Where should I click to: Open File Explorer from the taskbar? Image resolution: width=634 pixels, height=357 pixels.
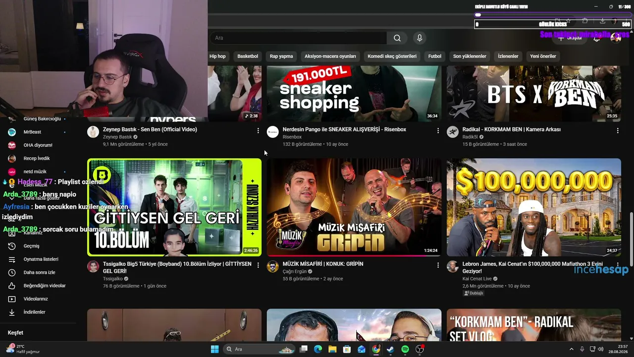pyautogui.click(x=332, y=349)
